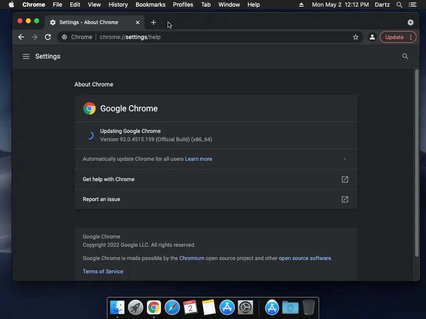Open the Terms of Service link
This screenshot has height=319, width=426.
click(103, 272)
